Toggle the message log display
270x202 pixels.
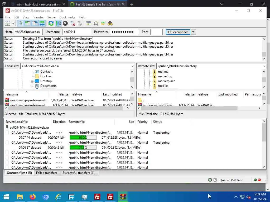click(x=21, y=23)
